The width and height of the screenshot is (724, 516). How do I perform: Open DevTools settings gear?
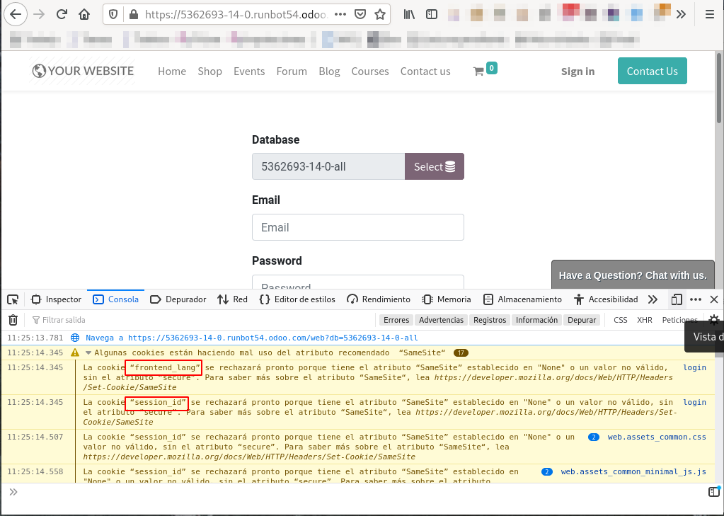pyautogui.click(x=713, y=319)
